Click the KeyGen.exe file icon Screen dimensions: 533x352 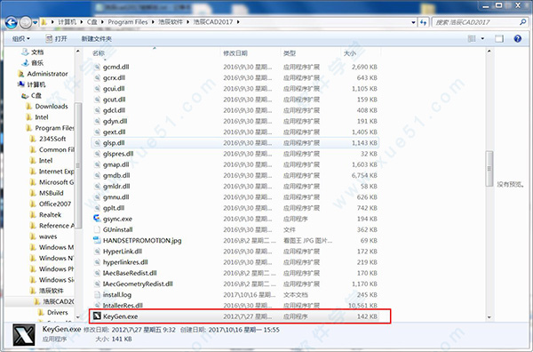pos(97,316)
